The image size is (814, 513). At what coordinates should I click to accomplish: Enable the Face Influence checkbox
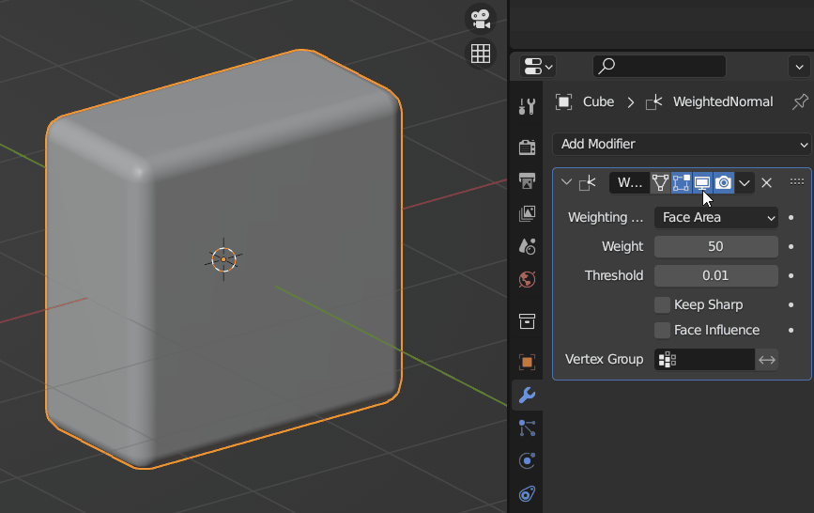[x=662, y=330]
